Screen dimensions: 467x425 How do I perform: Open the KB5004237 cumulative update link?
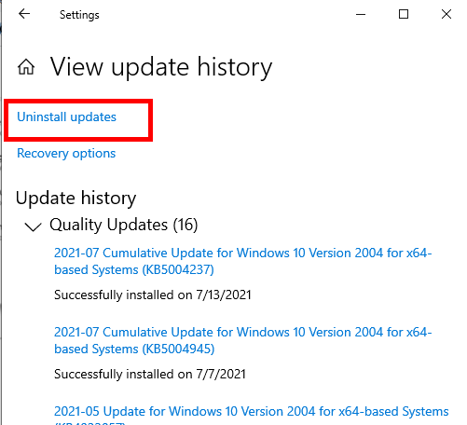click(x=243, y=261)
